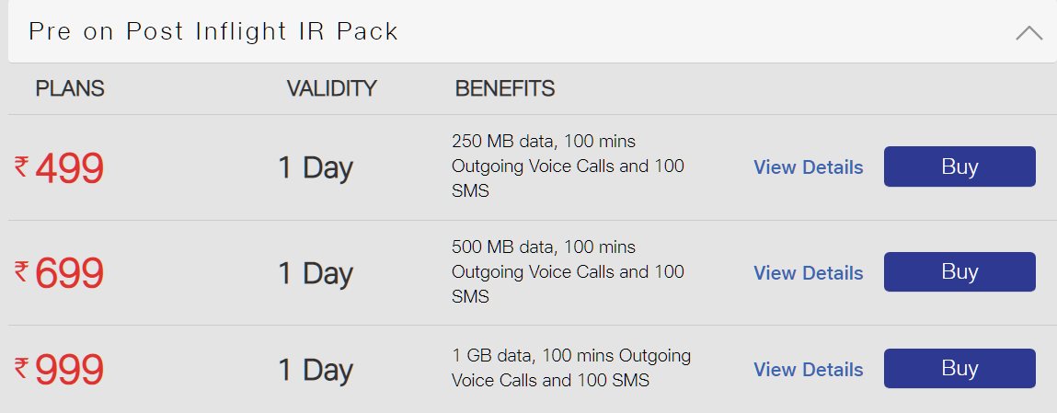
Task: Click the 500 MB data benefits text
Action: pos(568,272)
